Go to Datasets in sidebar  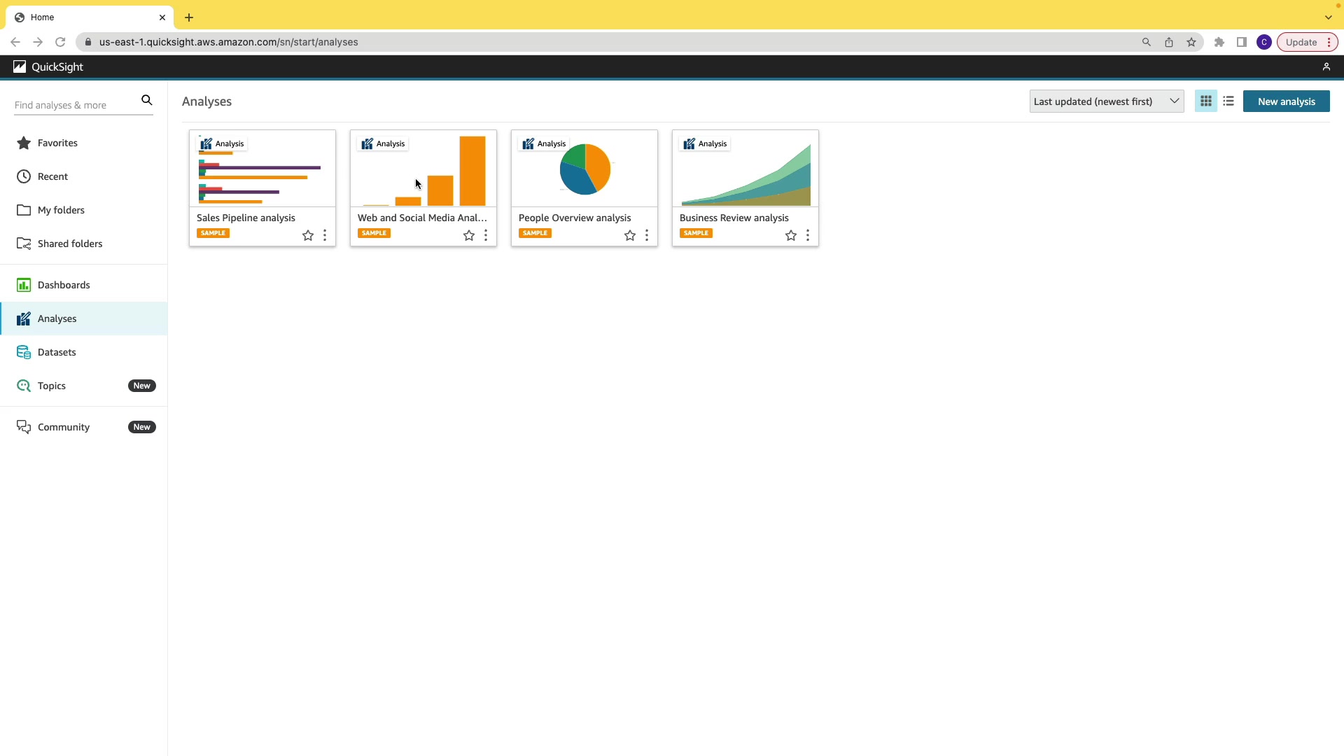click(57, 352)
